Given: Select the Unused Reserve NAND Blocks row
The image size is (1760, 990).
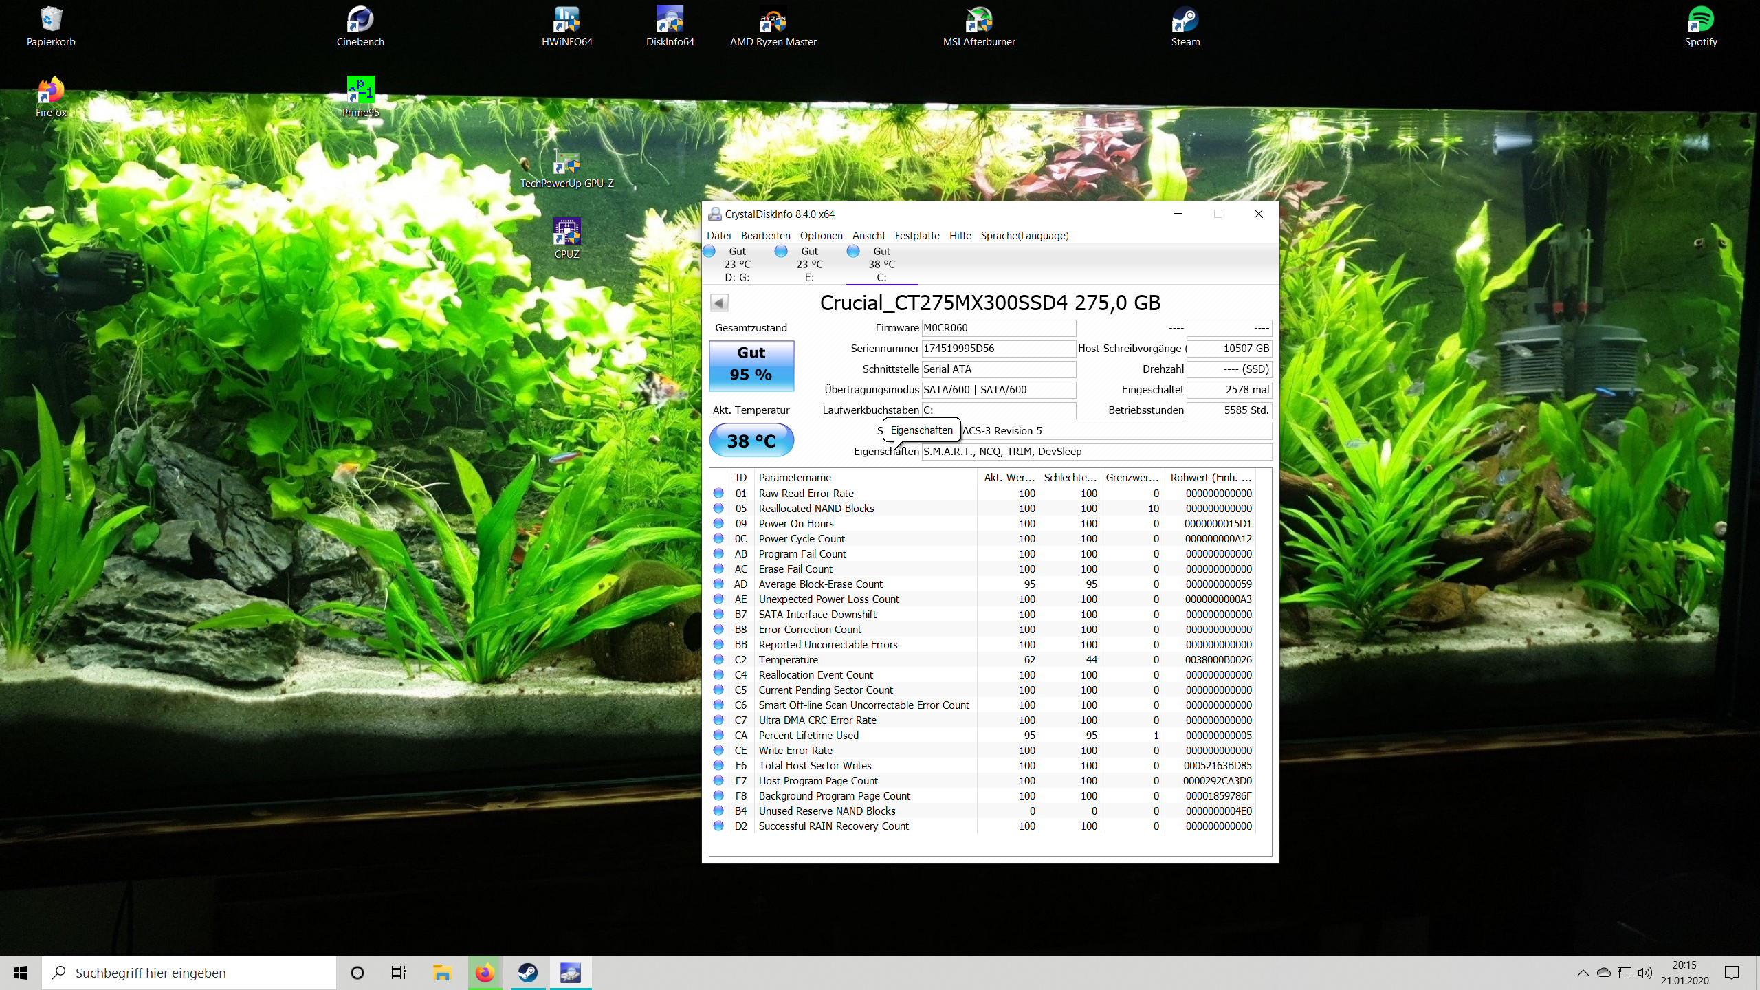Looking at the screenshot, I should 982,811.
